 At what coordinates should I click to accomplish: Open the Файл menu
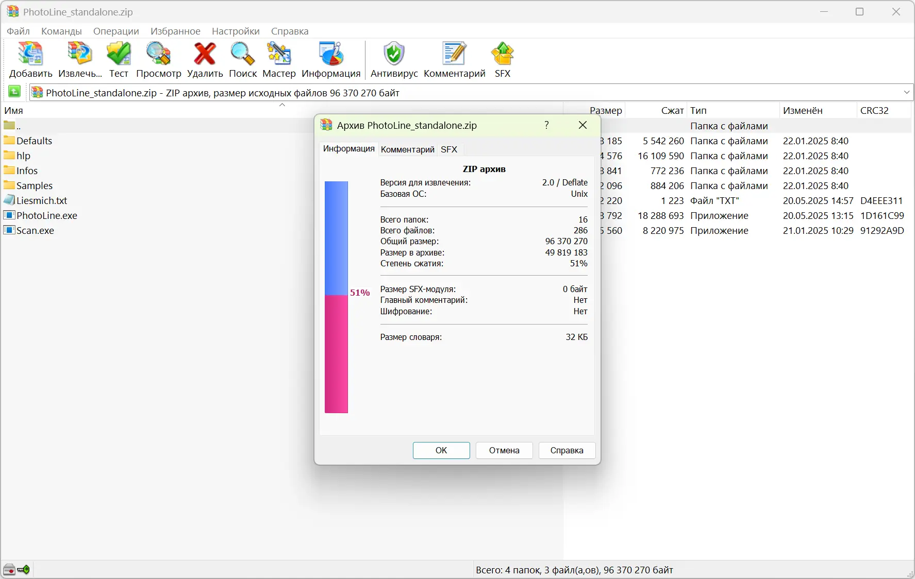18,31
